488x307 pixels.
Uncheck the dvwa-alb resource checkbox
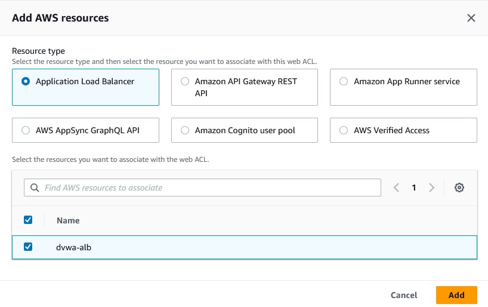pyautogui.click(x=28, y=247)
